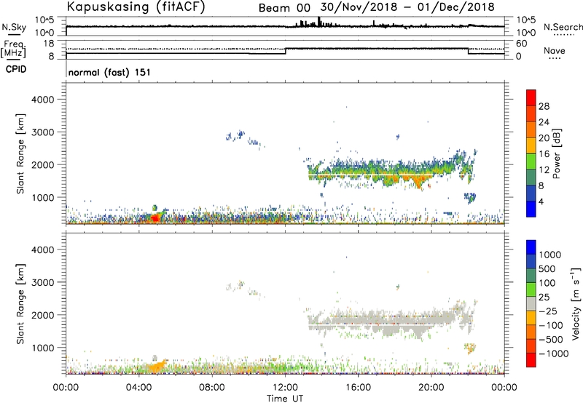The image size is (583, 403).
Task: Click the "3000" tick on the velocity panel
Action: pos(42,282)
